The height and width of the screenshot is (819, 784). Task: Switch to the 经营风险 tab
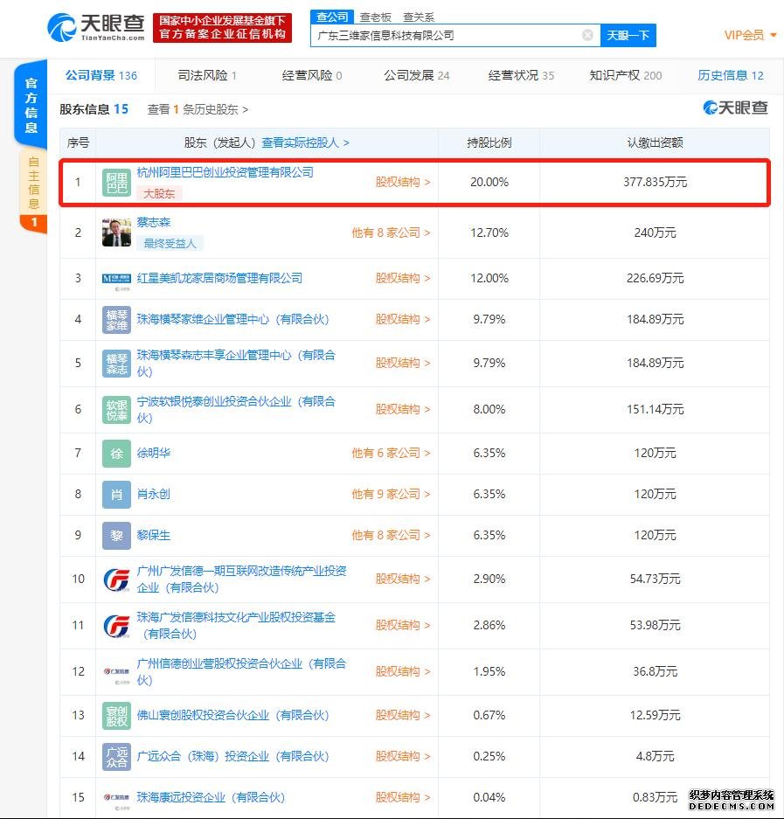[312, 76]
